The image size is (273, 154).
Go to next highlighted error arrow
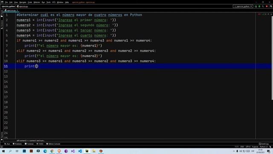click(x=271, y=14)
